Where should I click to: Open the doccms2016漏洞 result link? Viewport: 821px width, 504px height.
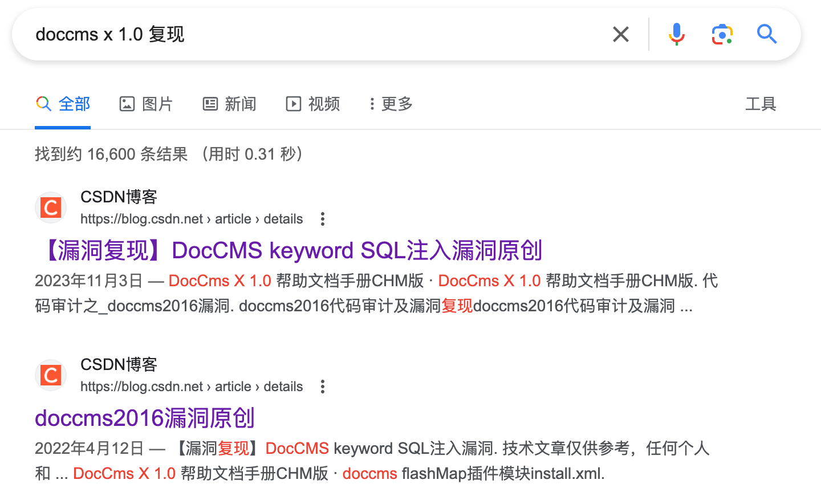(145, 418)
